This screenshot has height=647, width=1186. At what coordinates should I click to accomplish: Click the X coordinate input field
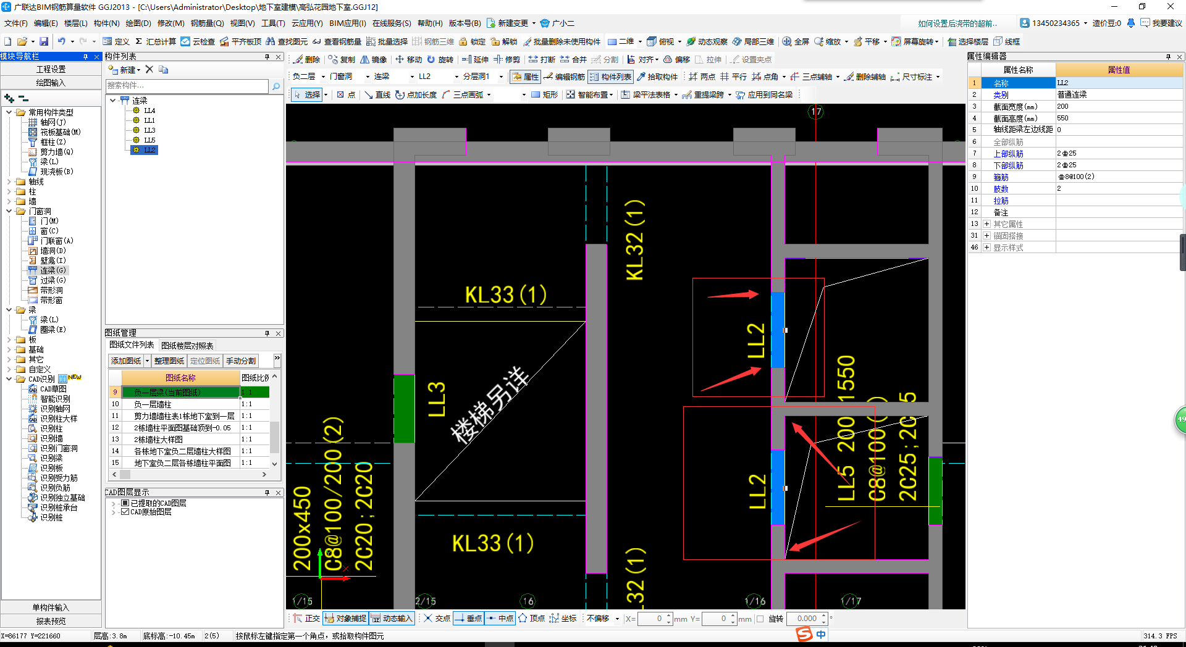pos(651,619)
